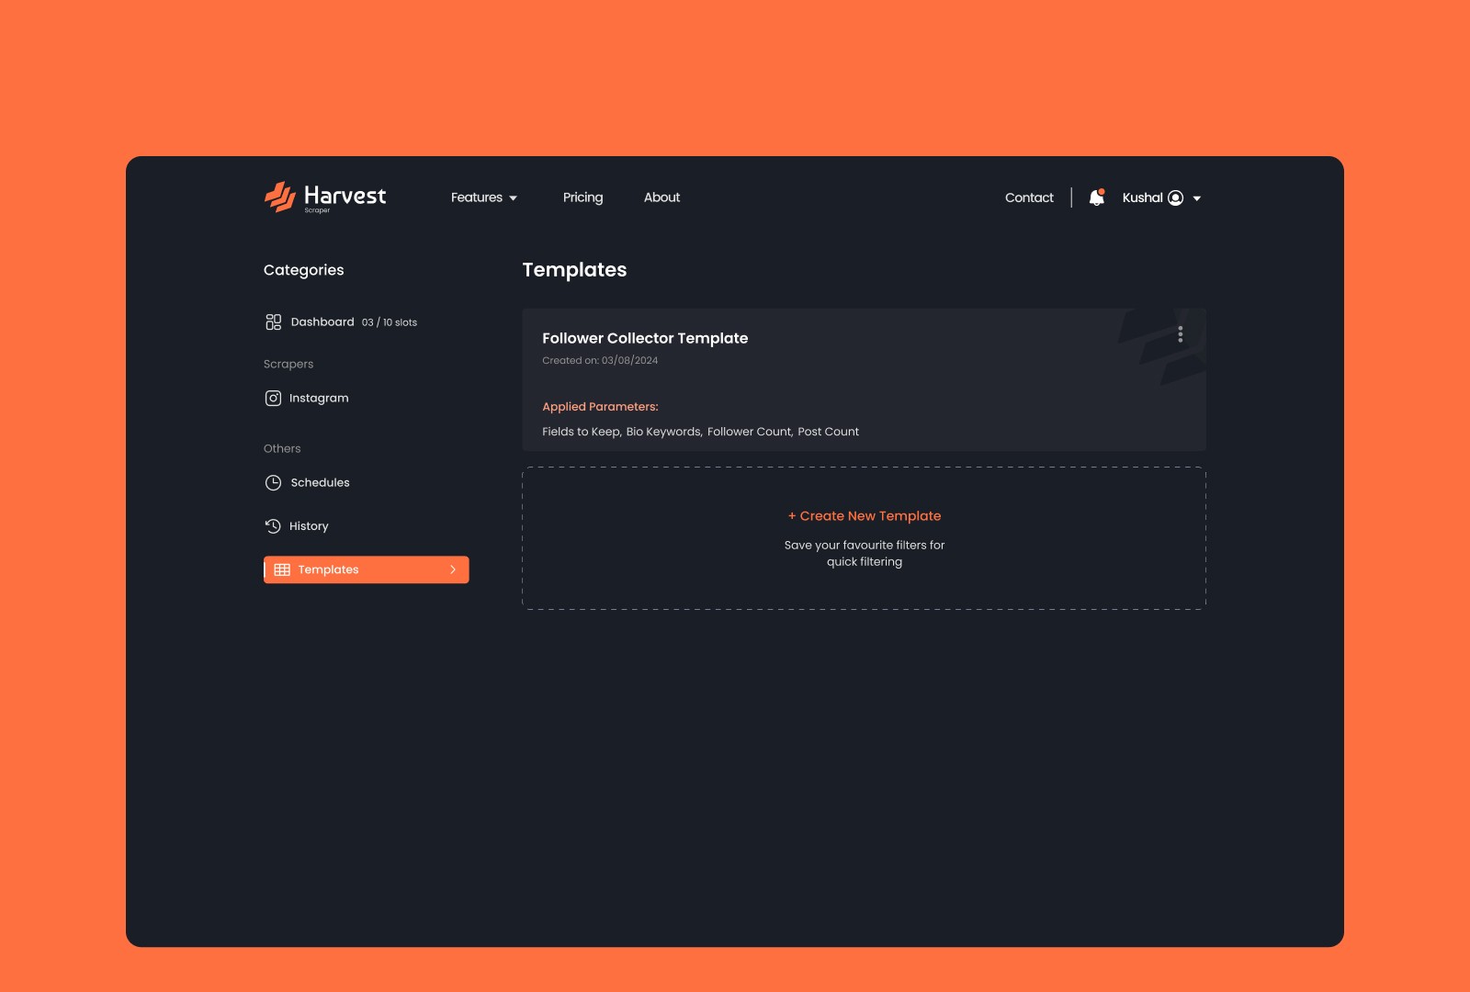
Task: Click the Kushal user avatar icon
Action: pyautogui.click(x=1175, y=197)
